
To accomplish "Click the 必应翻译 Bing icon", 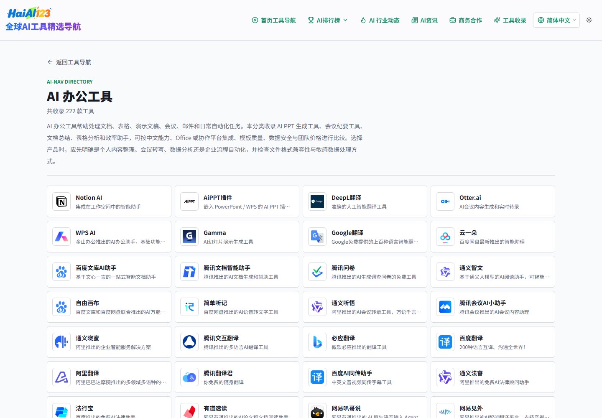I will point(317,342).
